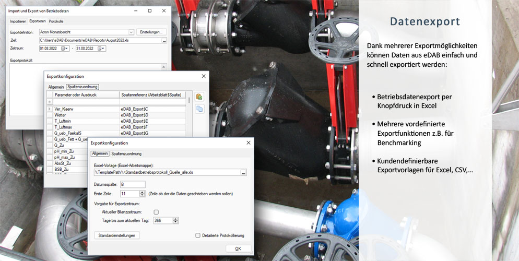Click the eDAB_Export$F reference cell
The image size is (519, 261).
(x=152, y=127)
